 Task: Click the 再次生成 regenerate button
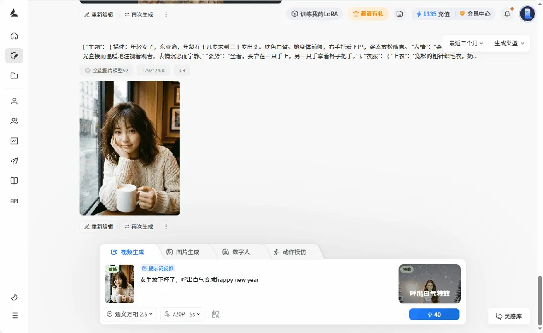point(138,227)
